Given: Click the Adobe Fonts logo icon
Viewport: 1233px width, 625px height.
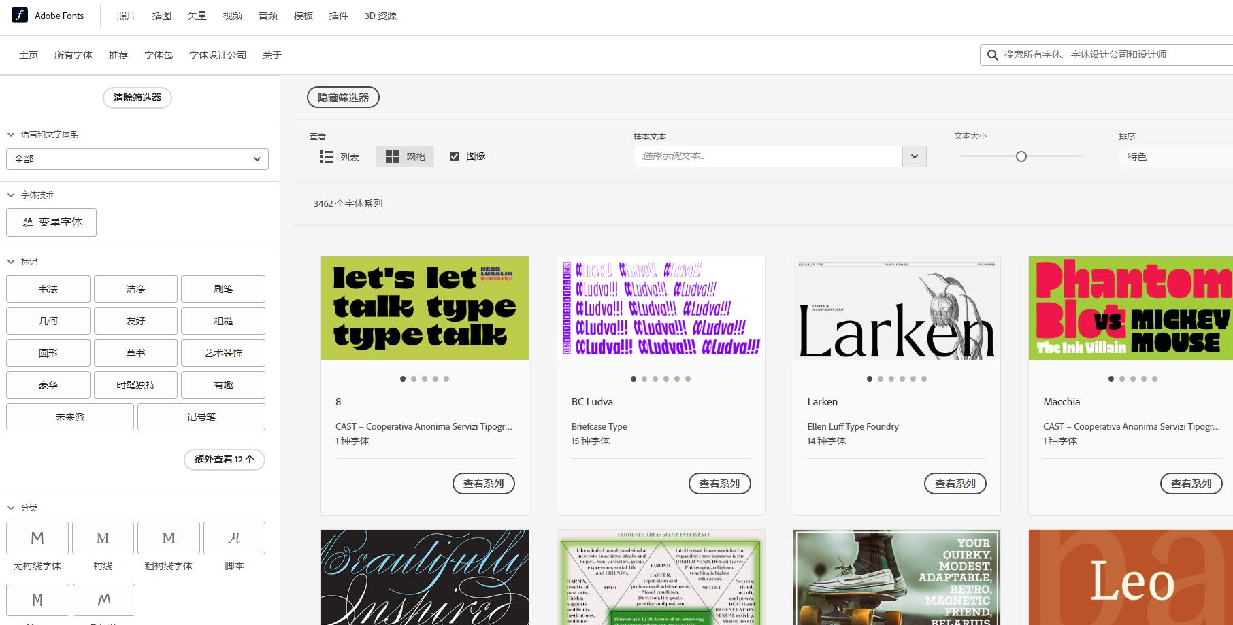Looking at the screenshot, I should [20, 15].
